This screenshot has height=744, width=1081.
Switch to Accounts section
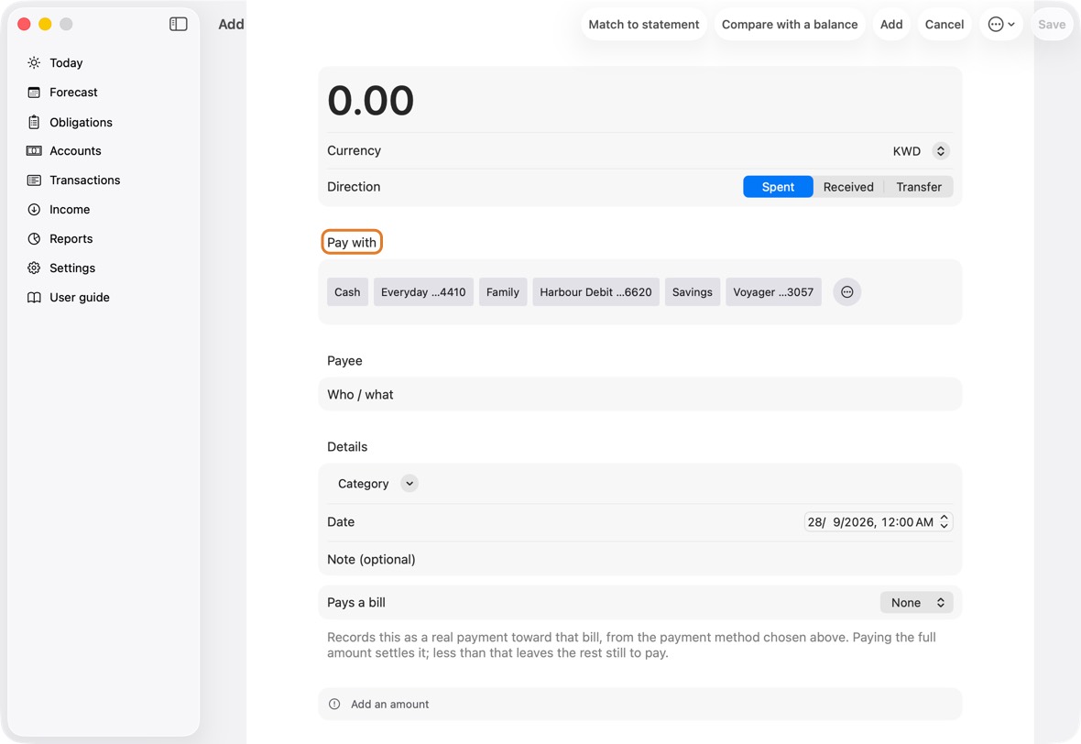(75, 150)
